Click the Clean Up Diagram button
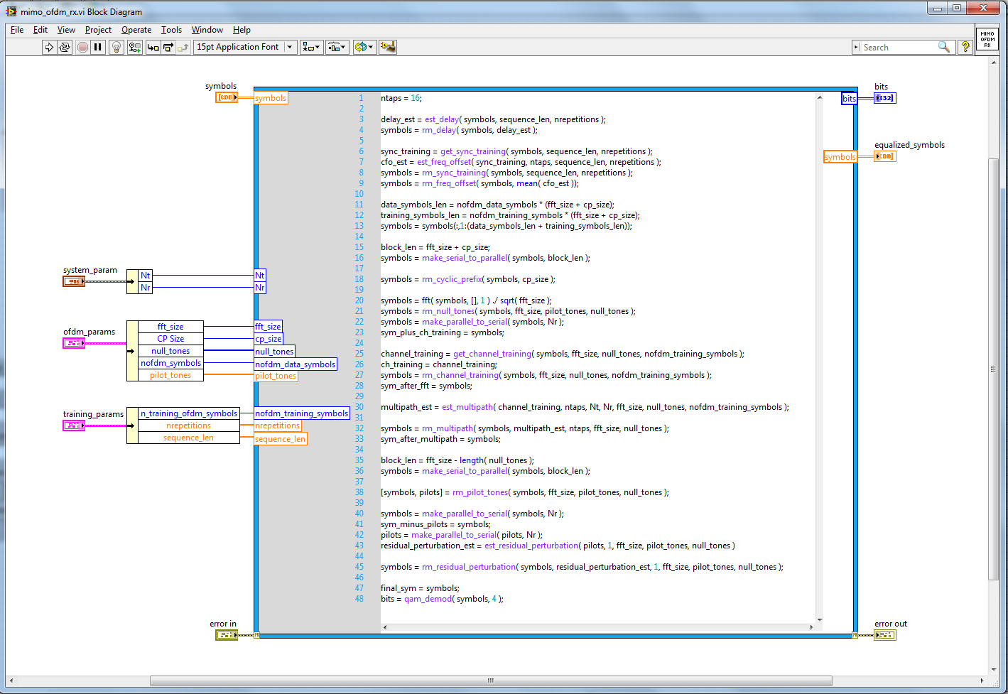The image size is (1008, 694). click(388, 47)
